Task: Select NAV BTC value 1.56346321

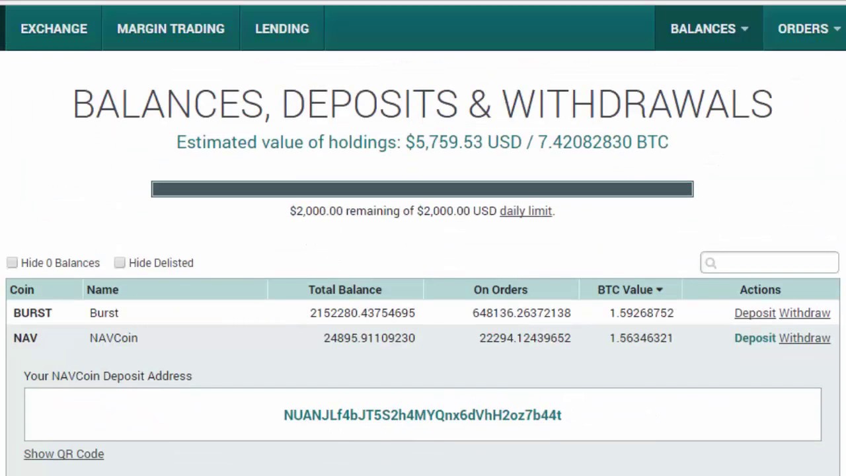Action: (641, 338)
